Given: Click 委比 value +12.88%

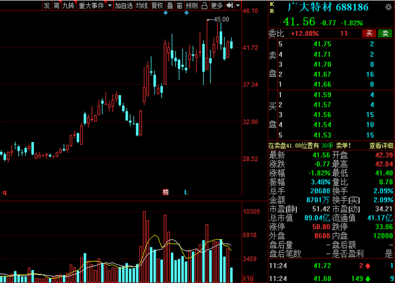Looking at the screenshot, I should point(304,33).
